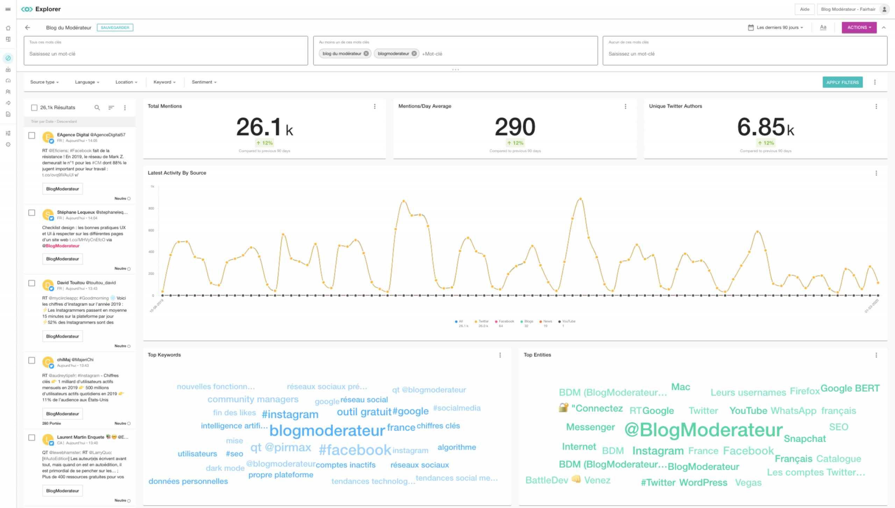895x508 pixels.
Task: Expand the Source type filter dropdown
Action: (44, 82)
